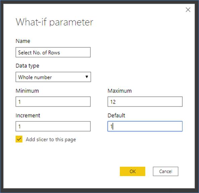Click the Data type label
Image resolution: width=199 pixels, height=193 pixels.
27,66
